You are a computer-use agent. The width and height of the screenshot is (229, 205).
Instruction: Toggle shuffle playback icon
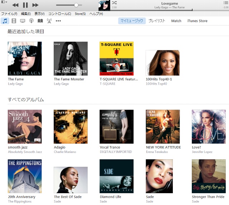[114, 2]
